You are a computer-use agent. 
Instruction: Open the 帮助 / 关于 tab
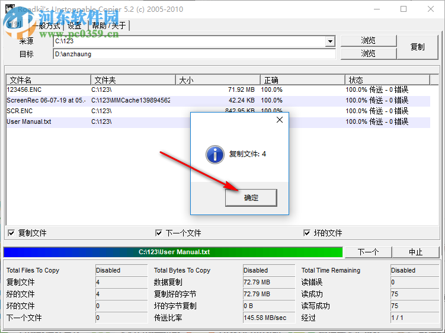click(109, 25)
